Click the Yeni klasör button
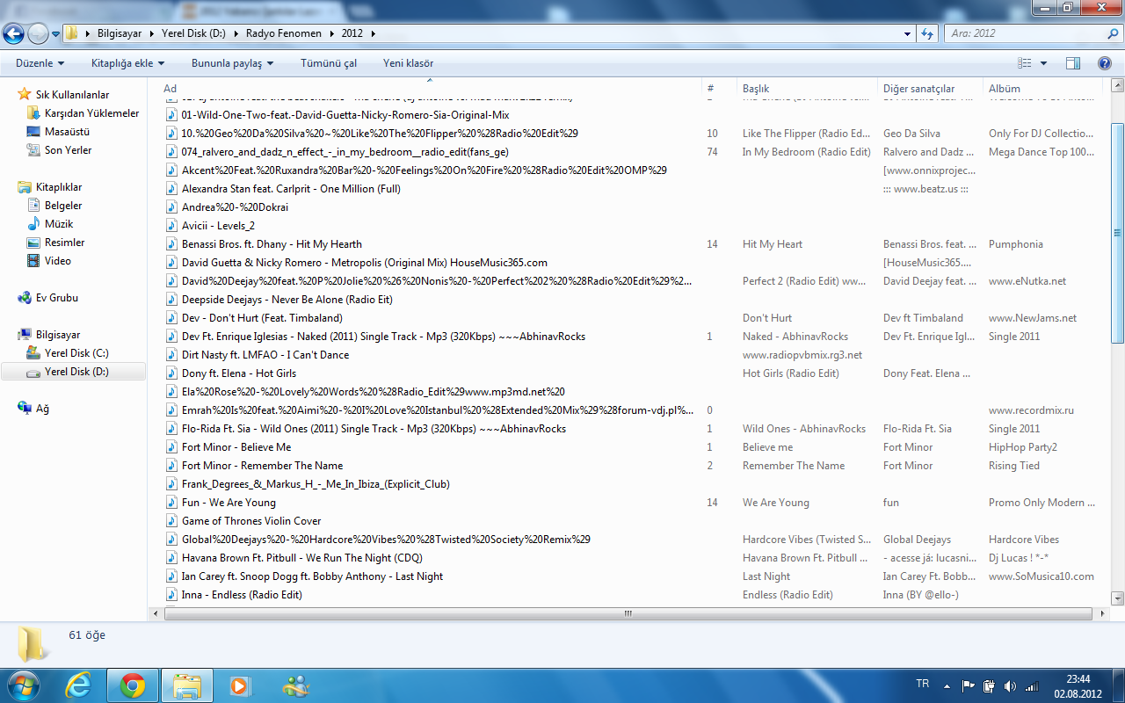 pyautogui.click(x=408, y=63)
